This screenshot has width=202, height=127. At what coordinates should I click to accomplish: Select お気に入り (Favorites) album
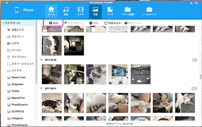(x=18, y=30)
